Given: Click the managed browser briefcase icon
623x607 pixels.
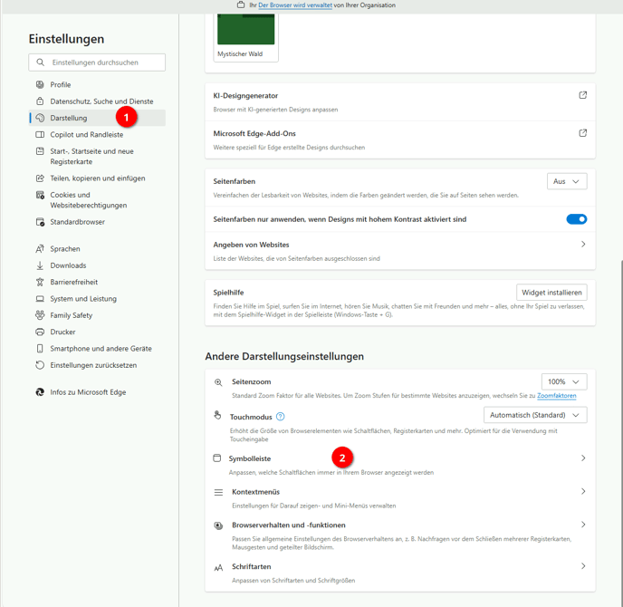Looking at the screenshot, I should pos(241,5).
